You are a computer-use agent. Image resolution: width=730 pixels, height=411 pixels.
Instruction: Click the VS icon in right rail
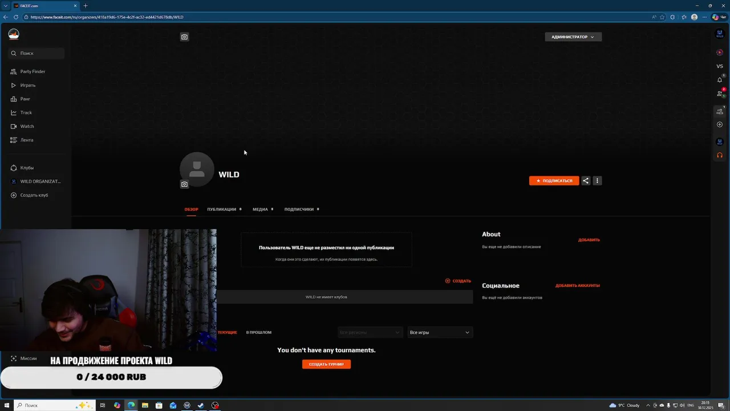[720, 66]
